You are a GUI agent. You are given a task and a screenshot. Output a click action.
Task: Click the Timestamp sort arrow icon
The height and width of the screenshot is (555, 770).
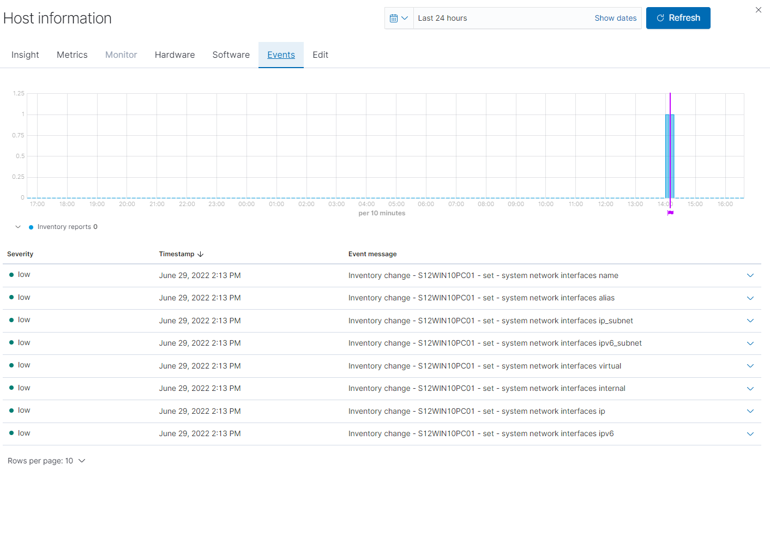200,254
